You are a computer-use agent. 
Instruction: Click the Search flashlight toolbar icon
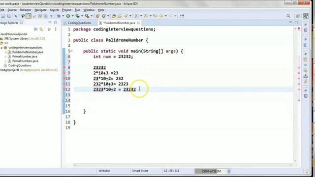click(x=126, y=16)
